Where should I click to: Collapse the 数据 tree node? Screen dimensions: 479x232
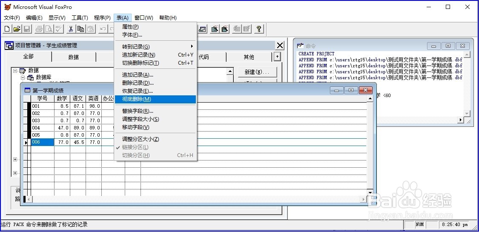click(x=15, y=71)
